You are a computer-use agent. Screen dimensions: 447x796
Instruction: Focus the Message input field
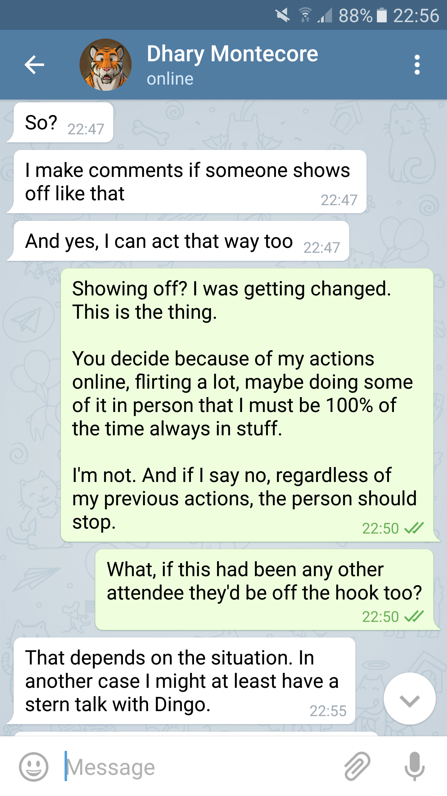199,767
